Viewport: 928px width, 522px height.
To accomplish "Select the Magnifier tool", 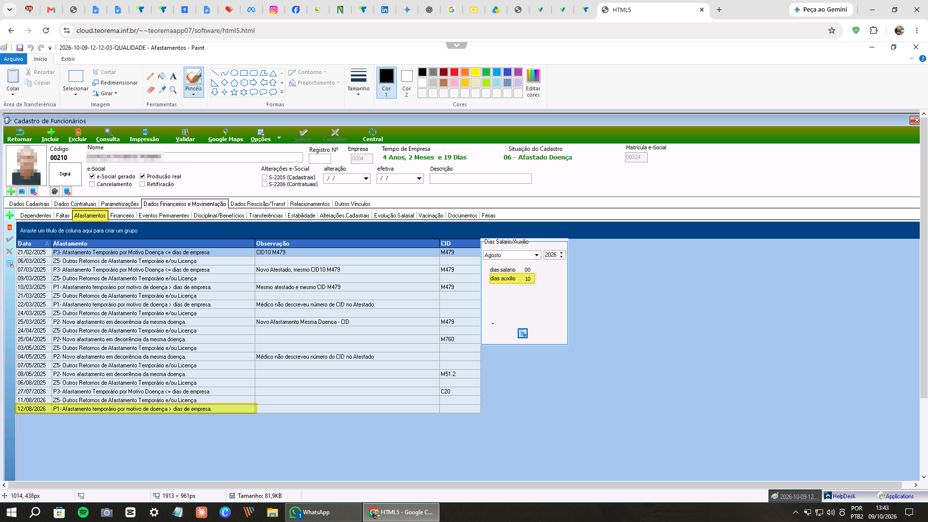I will click(173, 89).
